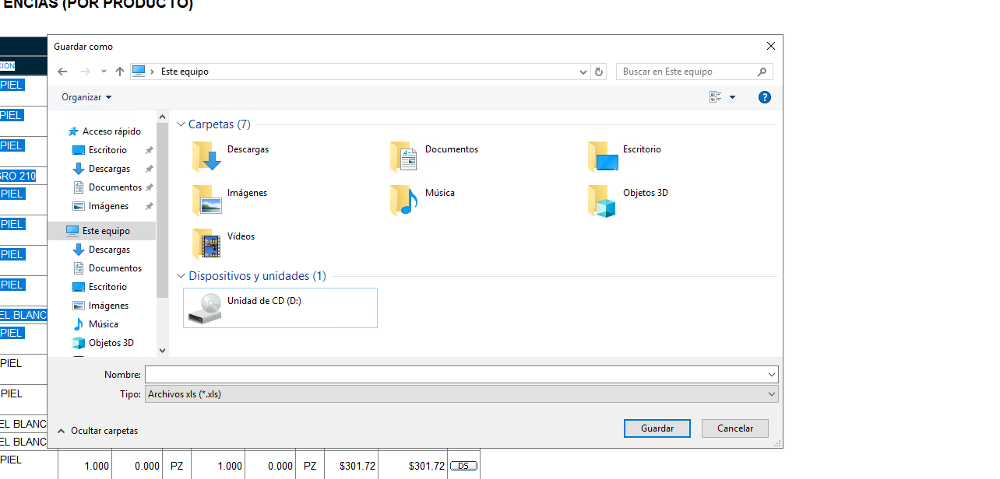
Task: Open the Organizar dropdown menu
Action: pyautogui.click(x=86, y=97)
